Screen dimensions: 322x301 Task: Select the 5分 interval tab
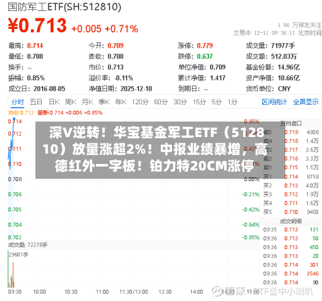pyautogui.click(x=216, y=102)
